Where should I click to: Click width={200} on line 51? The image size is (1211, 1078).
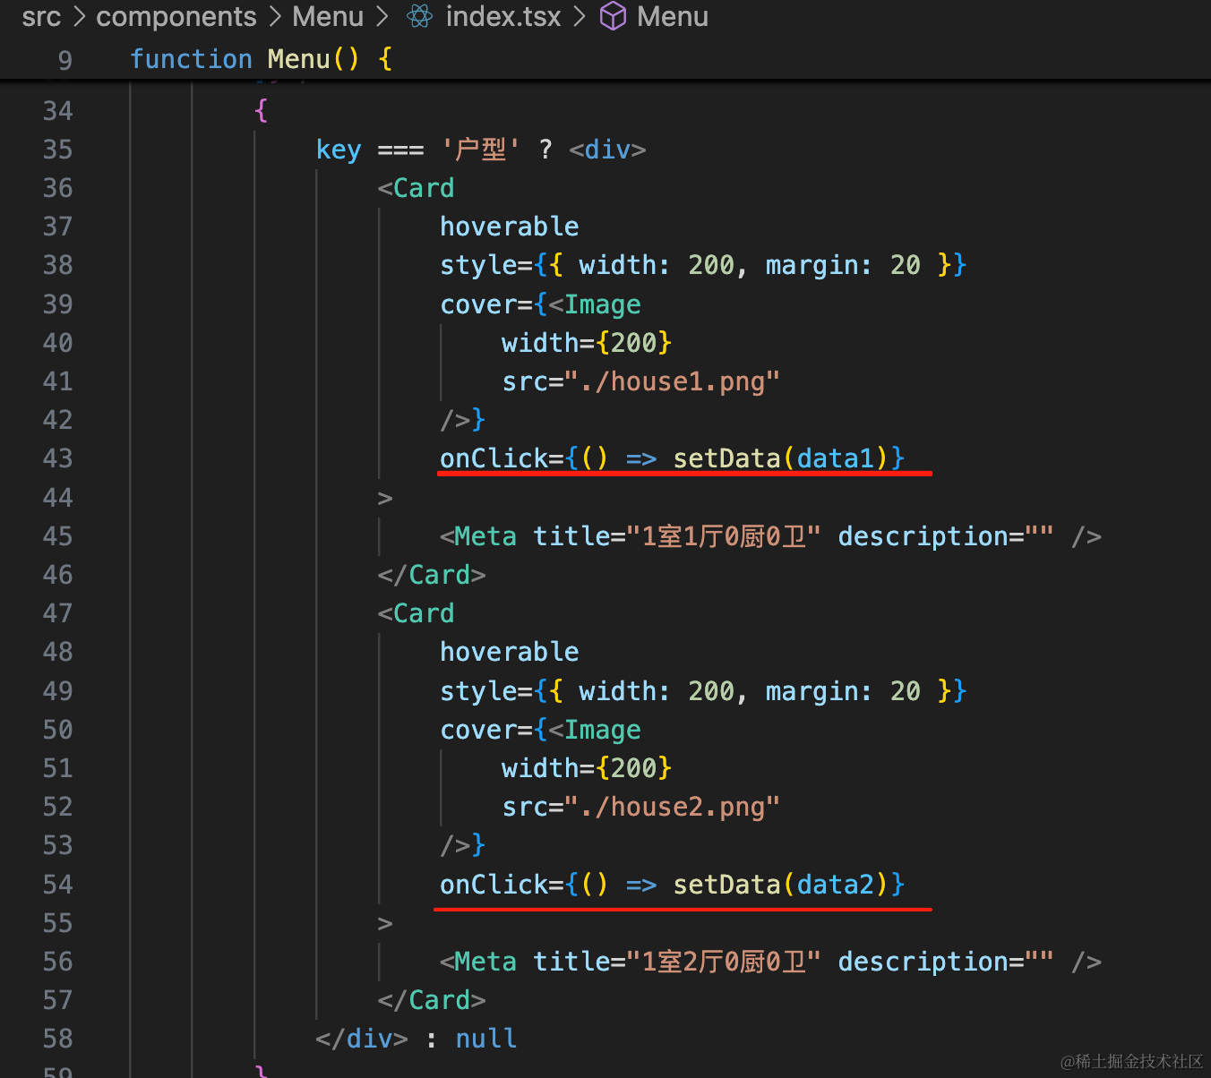click(587, 768)
